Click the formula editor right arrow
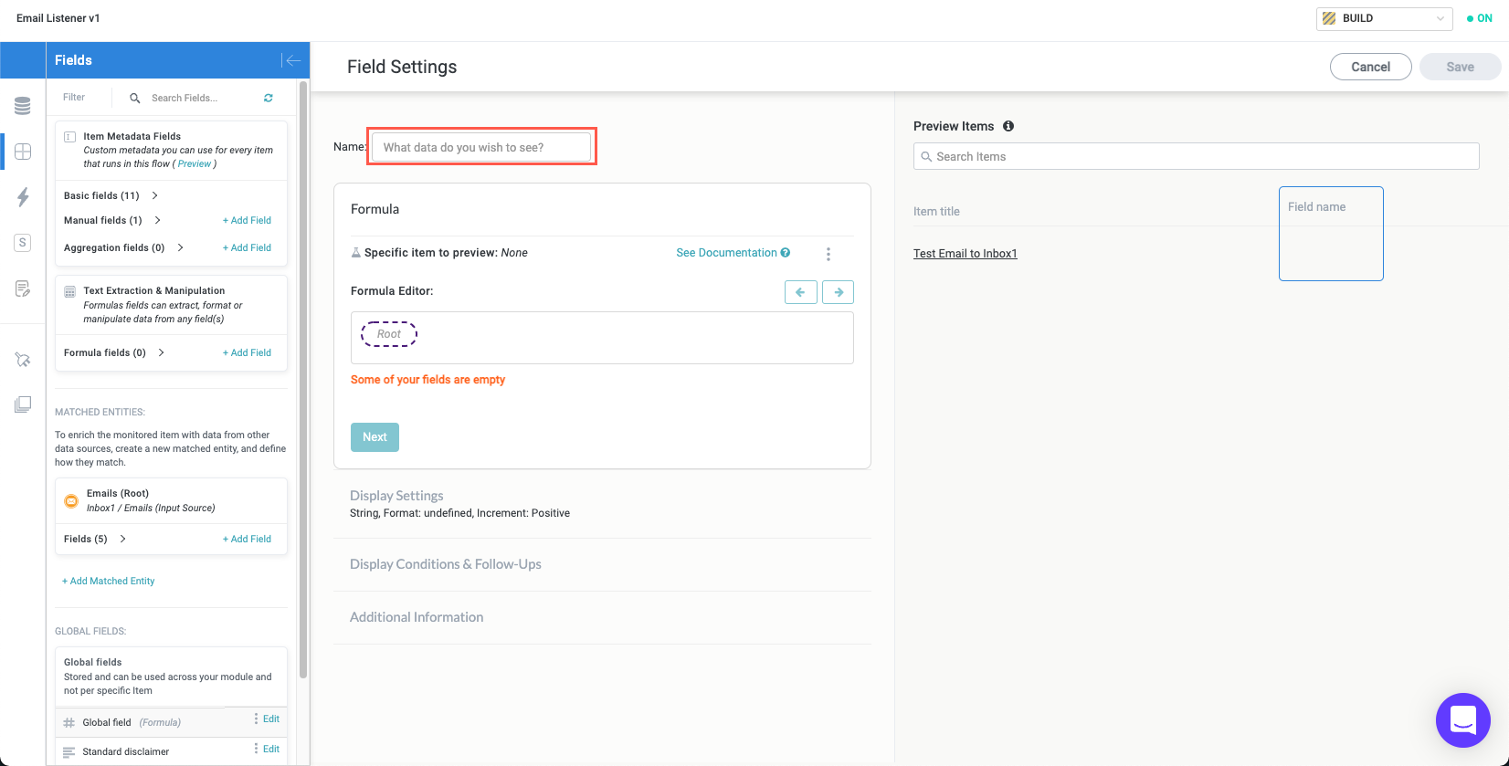This screenshot has height=766, width=1509. [838, 292]
